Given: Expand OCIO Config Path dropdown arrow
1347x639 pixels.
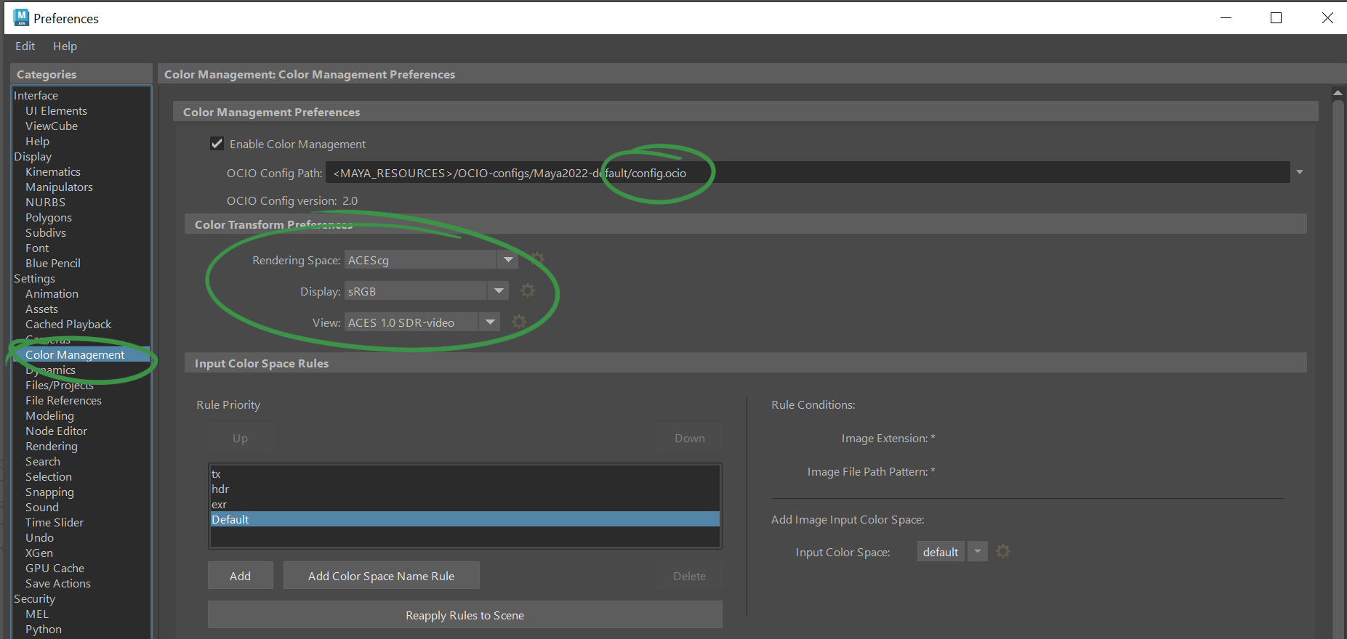Looking at the screenshot, I should tap(1300, 172).
